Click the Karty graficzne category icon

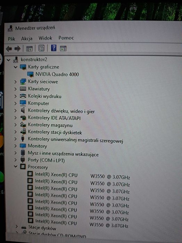(x=23, y=67)
